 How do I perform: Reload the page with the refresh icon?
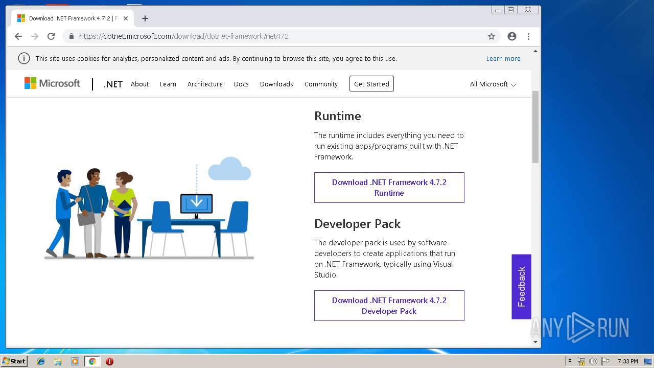pos(51,36)
